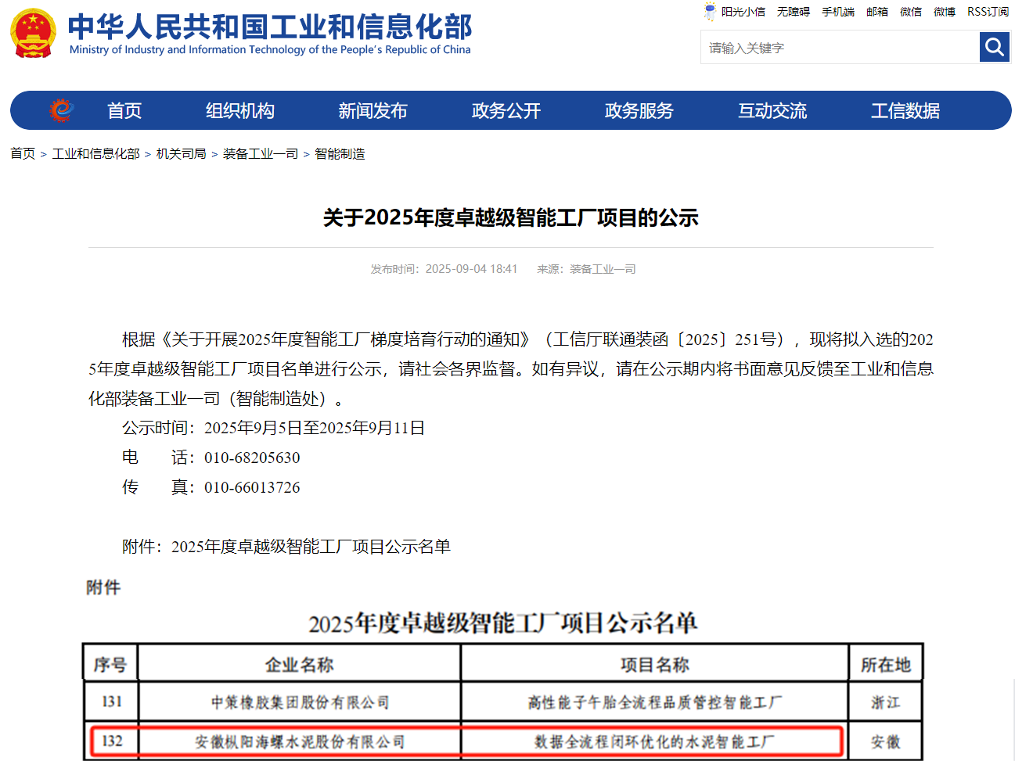Open the 首页 navigation menu item
This screenshot has width=1015, height=761.
click(x=124, y=111)
